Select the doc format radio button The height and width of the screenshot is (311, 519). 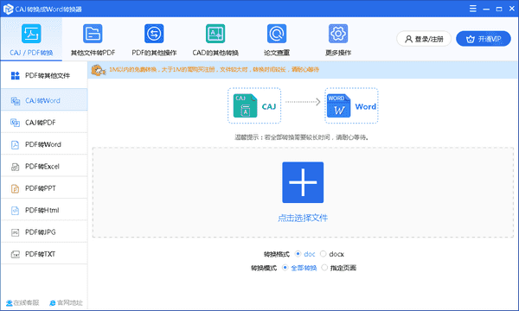298,253
